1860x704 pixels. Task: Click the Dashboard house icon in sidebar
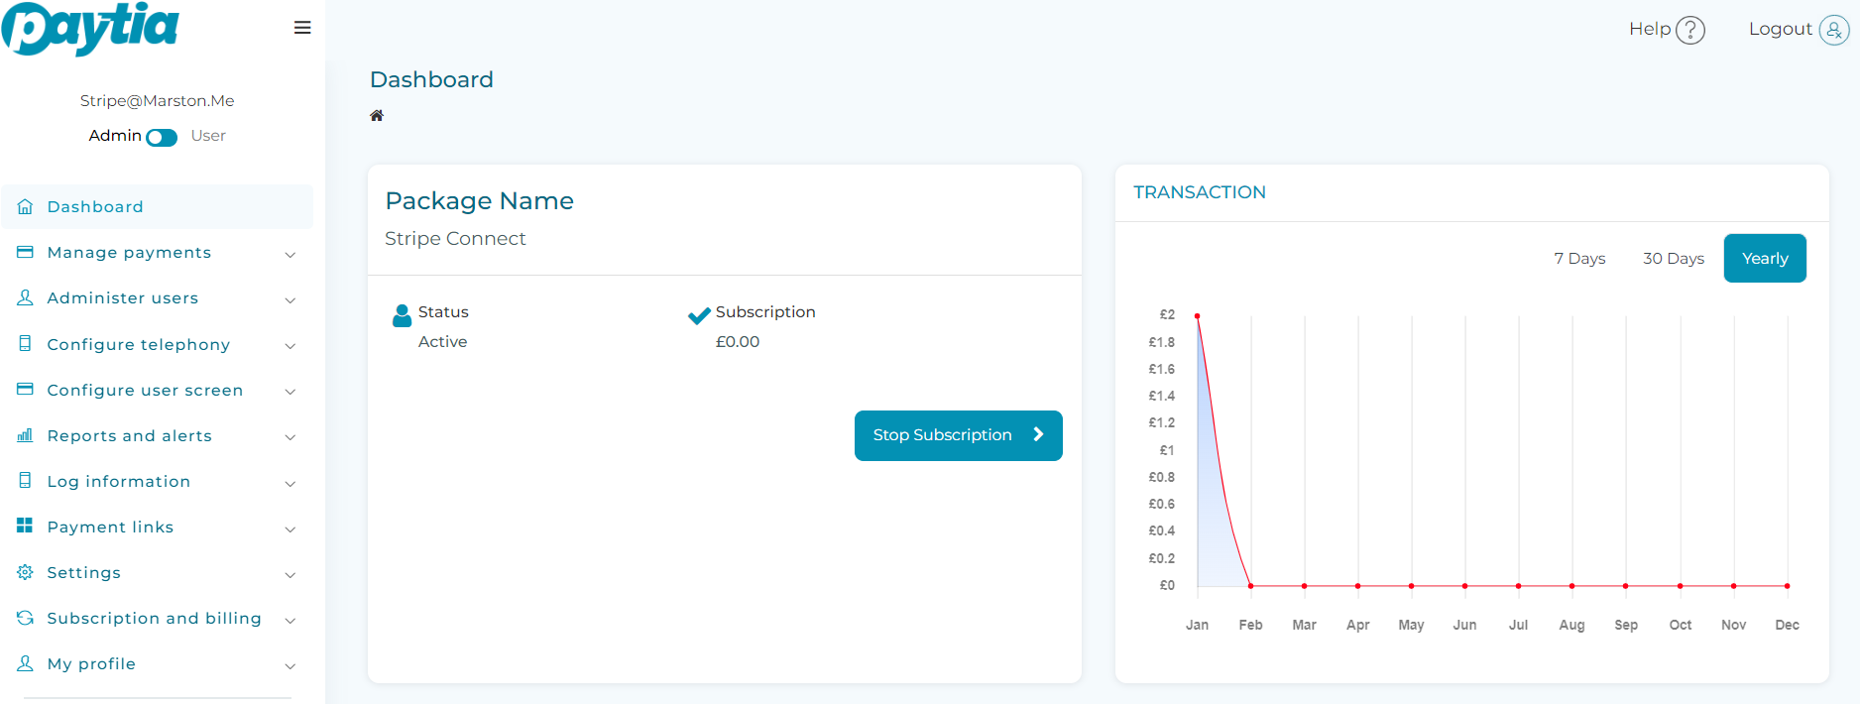coord(25,206)
